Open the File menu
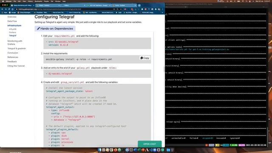 15,1
